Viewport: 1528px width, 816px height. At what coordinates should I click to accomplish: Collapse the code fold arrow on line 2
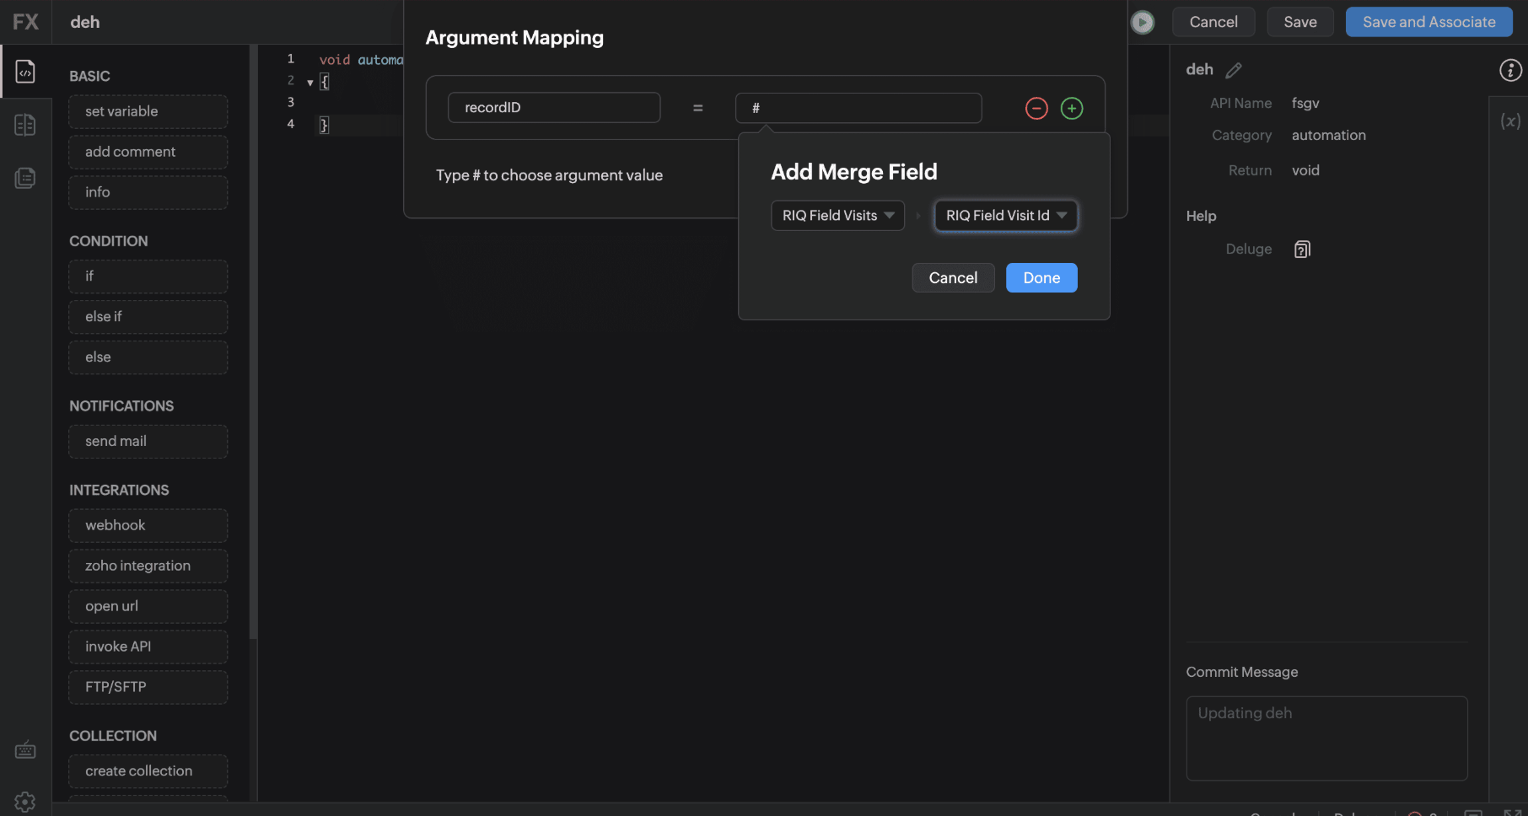tap(310, 83)
